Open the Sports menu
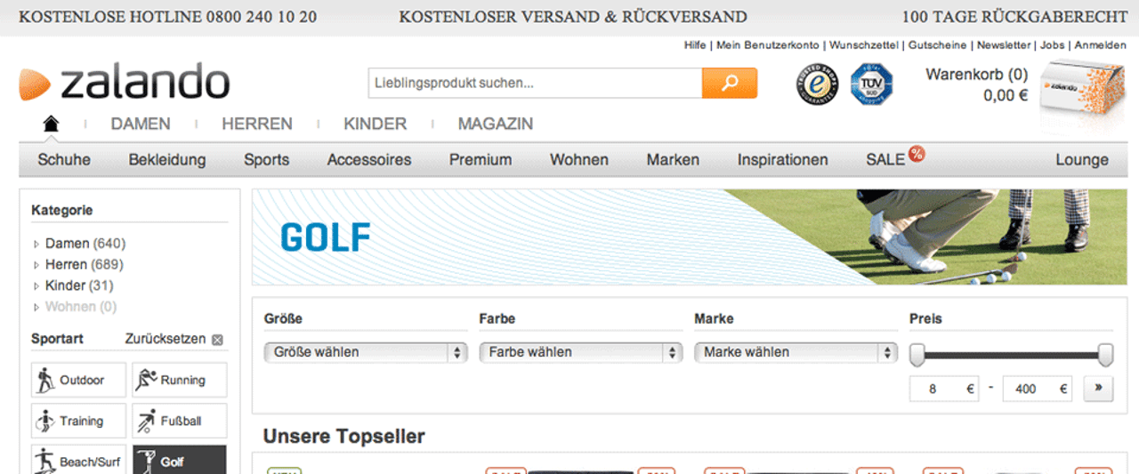1139x474 pixels. point(267,160)
